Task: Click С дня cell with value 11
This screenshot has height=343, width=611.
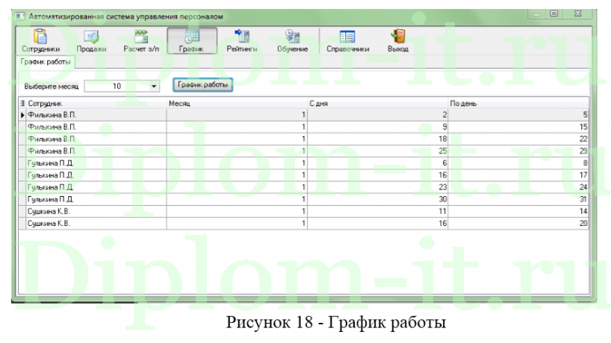Action: pyautogui.click(x=378, y=211)
